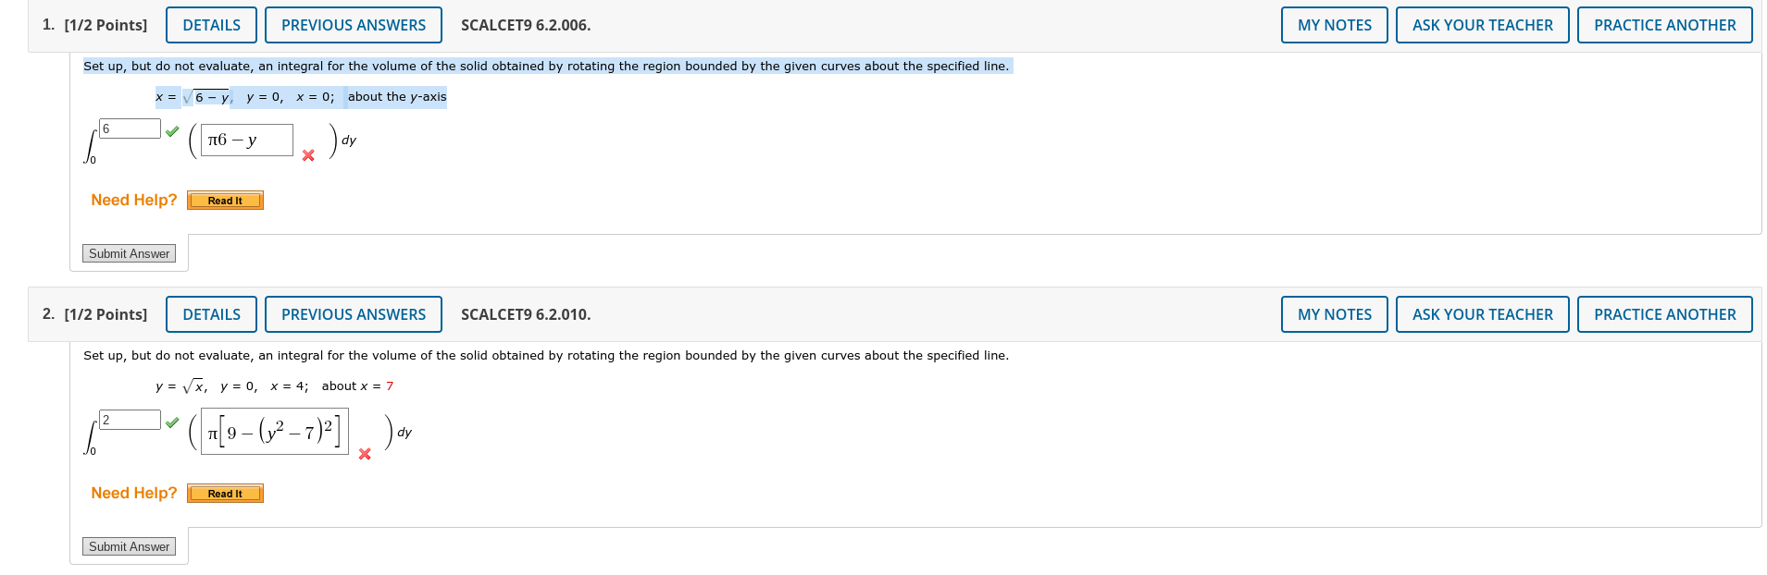Click the orange Read It button for question 2
This screenshot has width=1767, height=575.
(224, 493)
